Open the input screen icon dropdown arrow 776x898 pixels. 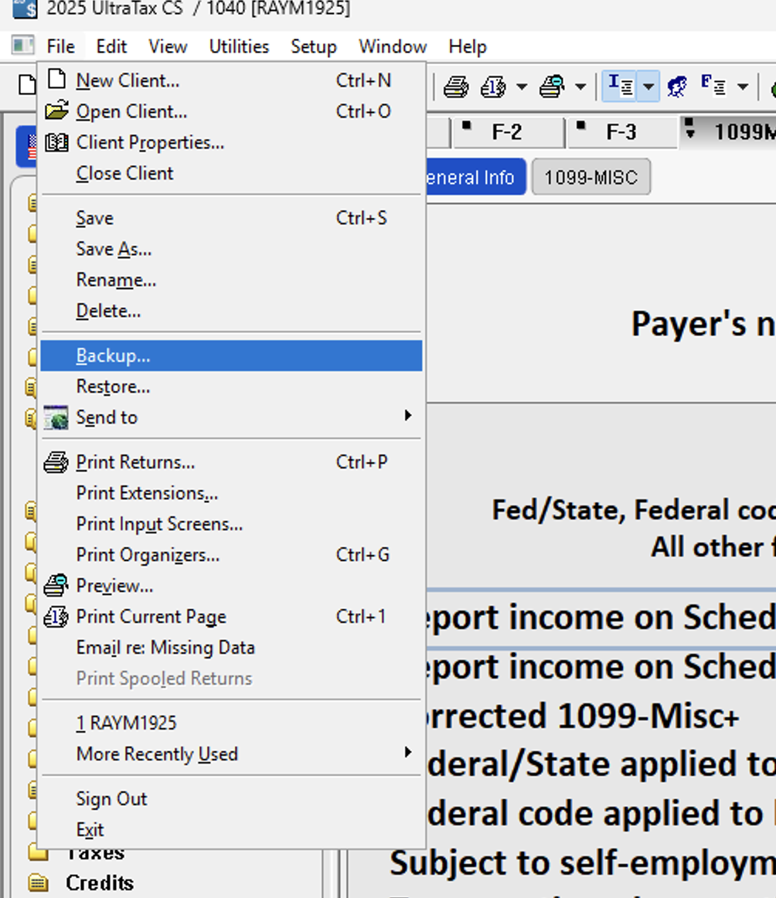pyautogui.click(x=648, y=86)
